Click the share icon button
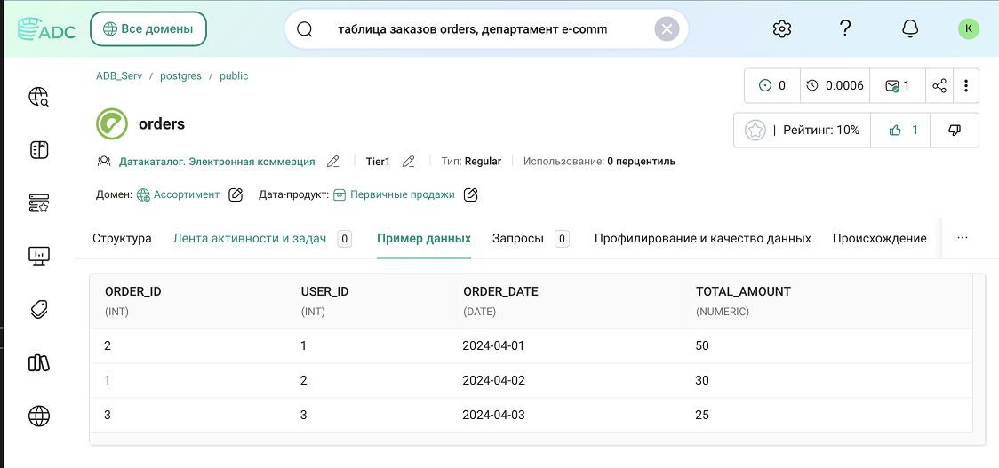 point(939,85)
